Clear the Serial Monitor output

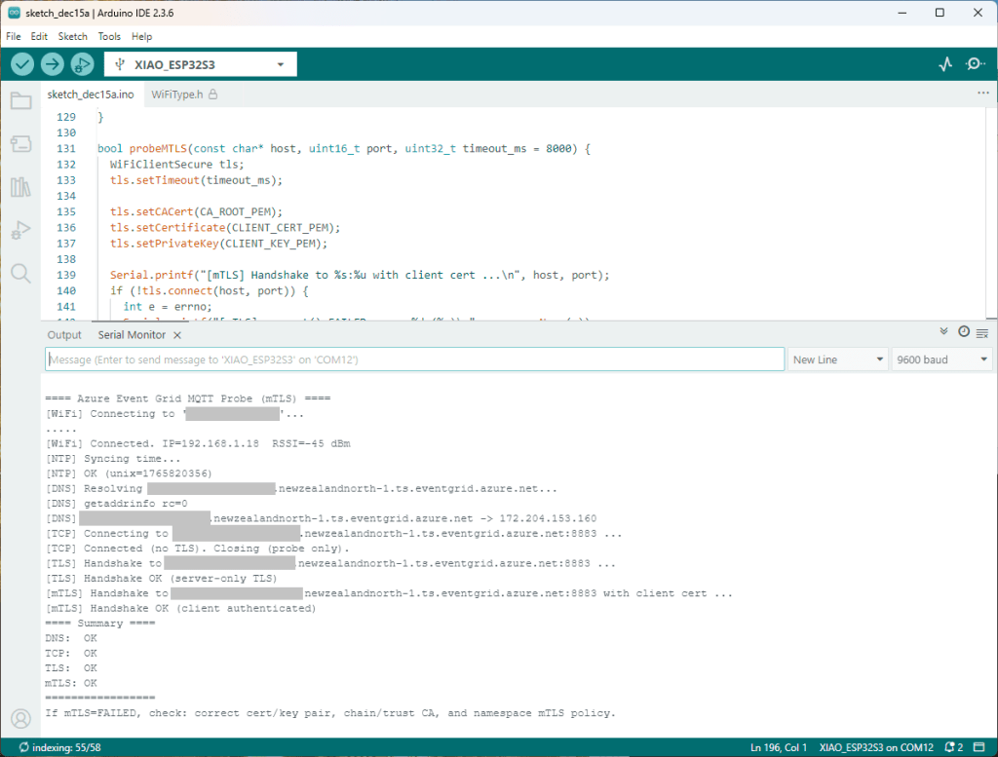pyautogui.click(x=982, y=332)
